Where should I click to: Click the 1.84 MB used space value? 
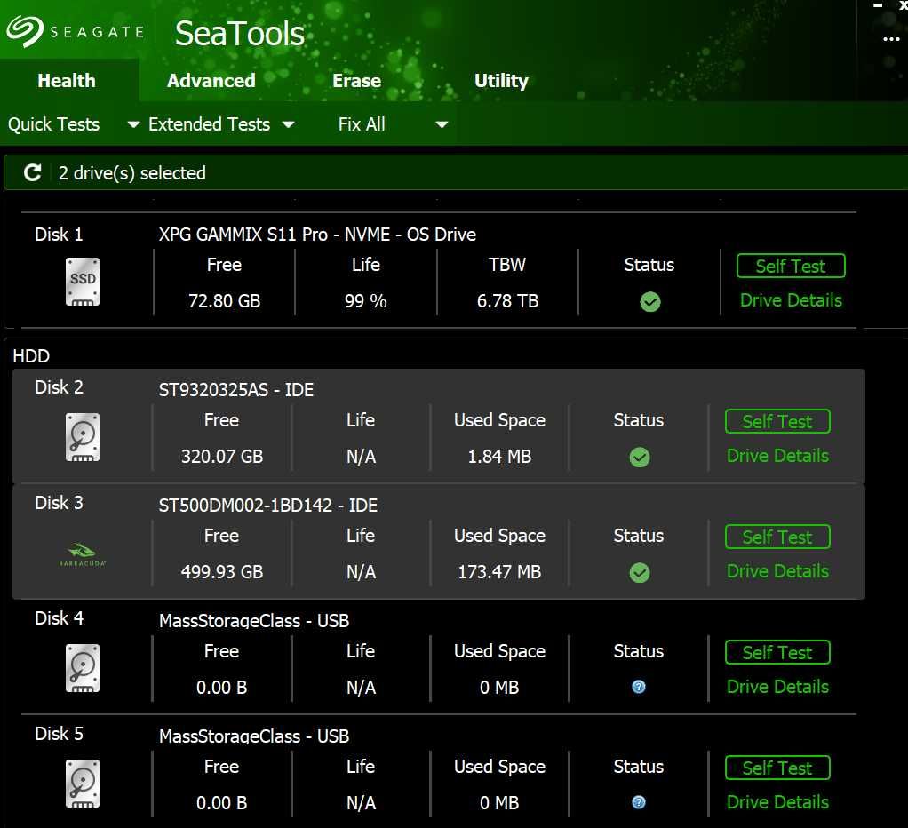tap(499, 457)
